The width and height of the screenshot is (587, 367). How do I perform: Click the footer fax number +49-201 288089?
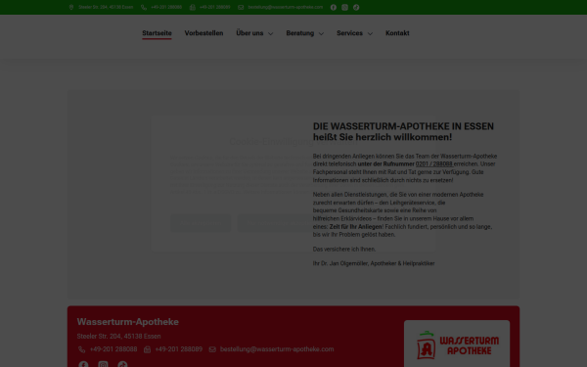coord(179,349)
